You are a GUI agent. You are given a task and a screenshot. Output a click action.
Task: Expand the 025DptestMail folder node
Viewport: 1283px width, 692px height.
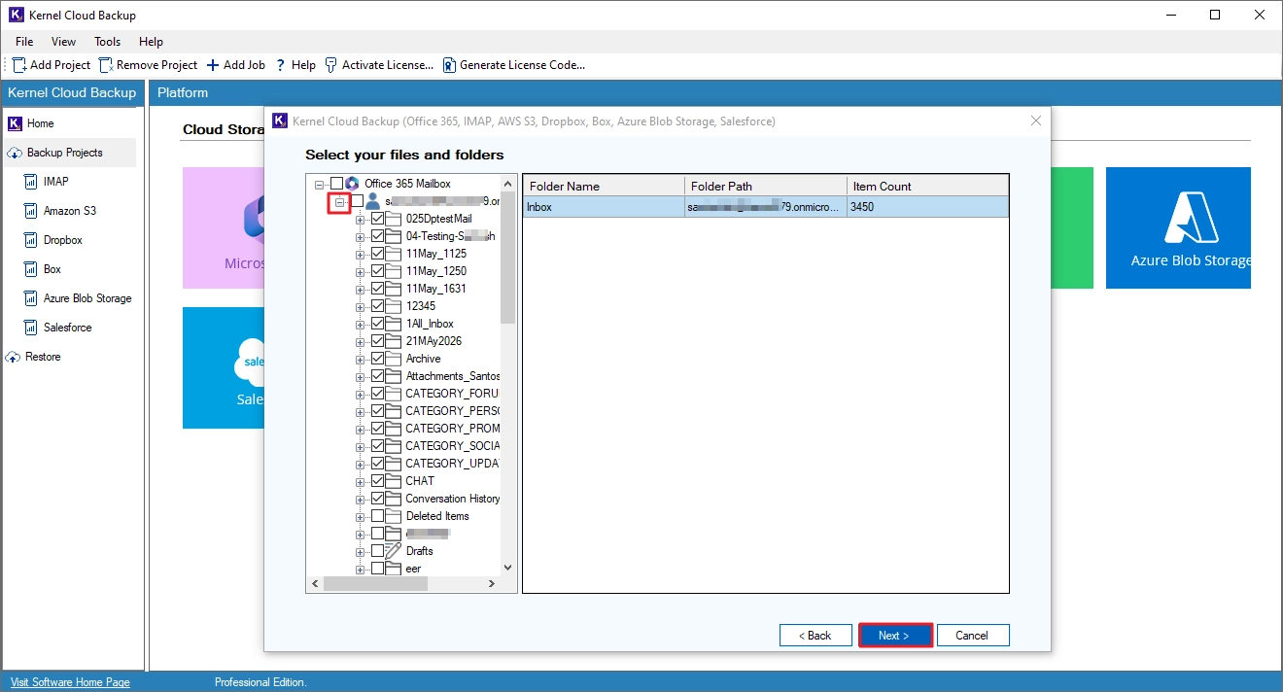click(x=360, y=220)
